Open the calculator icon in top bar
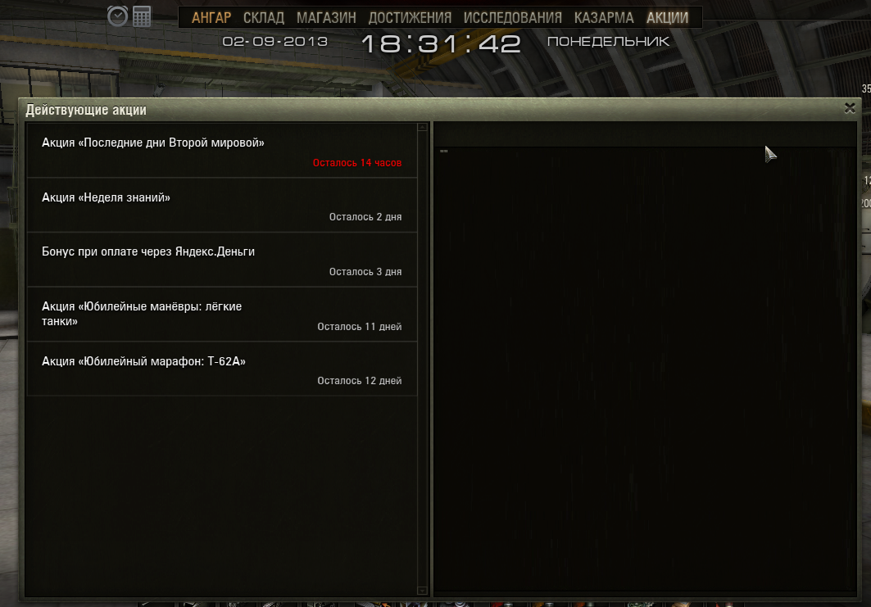This screenshot has height=607, width=871. click(x=142, y=16)
